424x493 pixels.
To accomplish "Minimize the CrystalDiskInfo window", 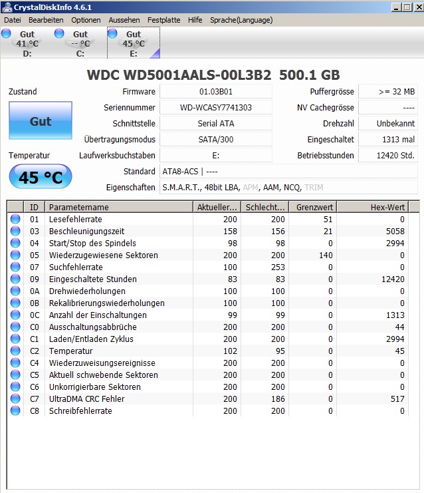I will [x=396, y=7].
